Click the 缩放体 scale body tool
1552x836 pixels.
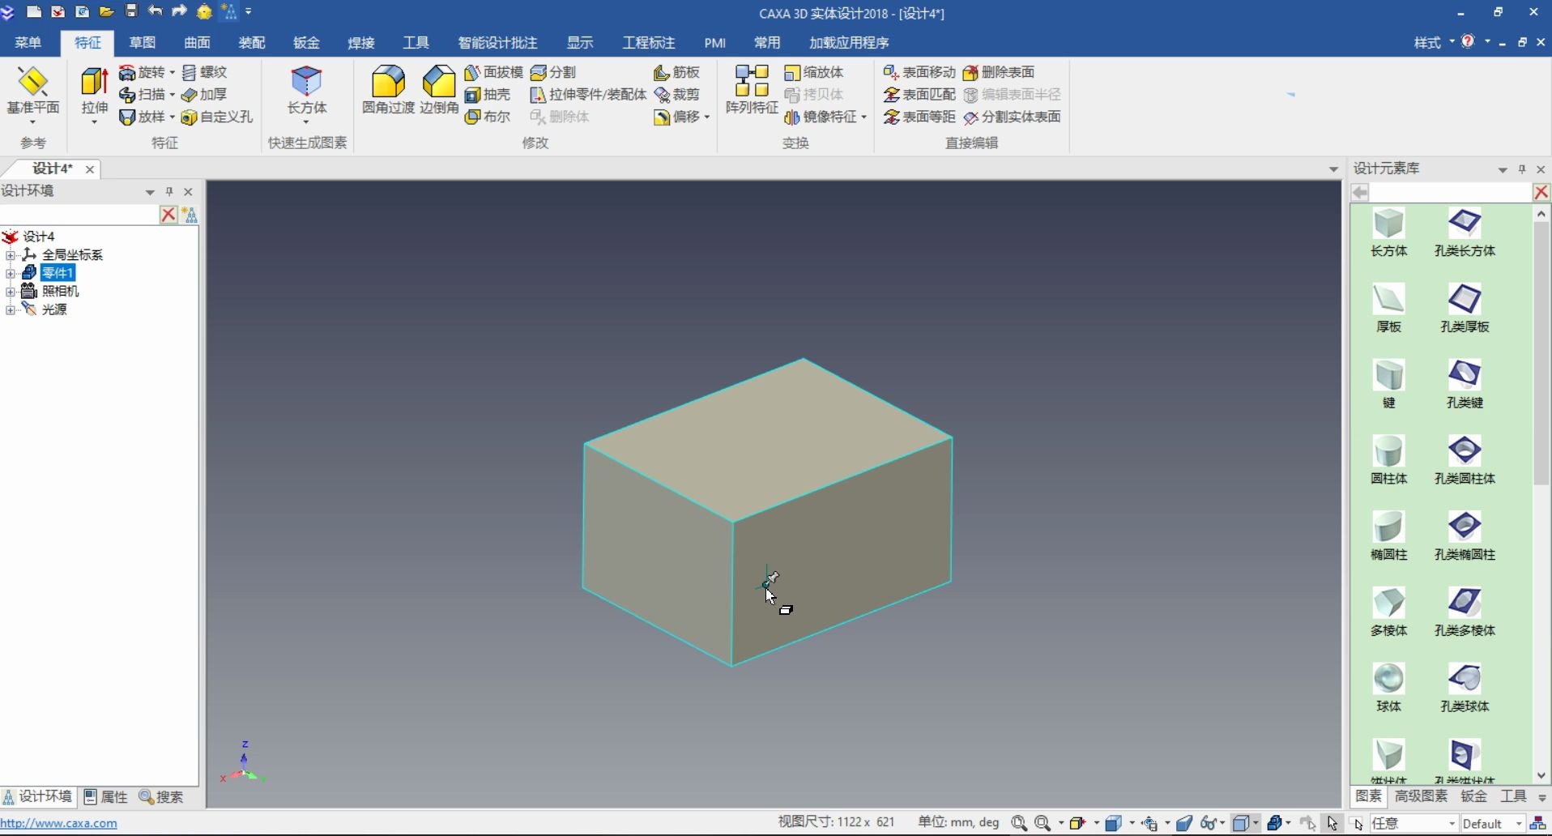814,72
